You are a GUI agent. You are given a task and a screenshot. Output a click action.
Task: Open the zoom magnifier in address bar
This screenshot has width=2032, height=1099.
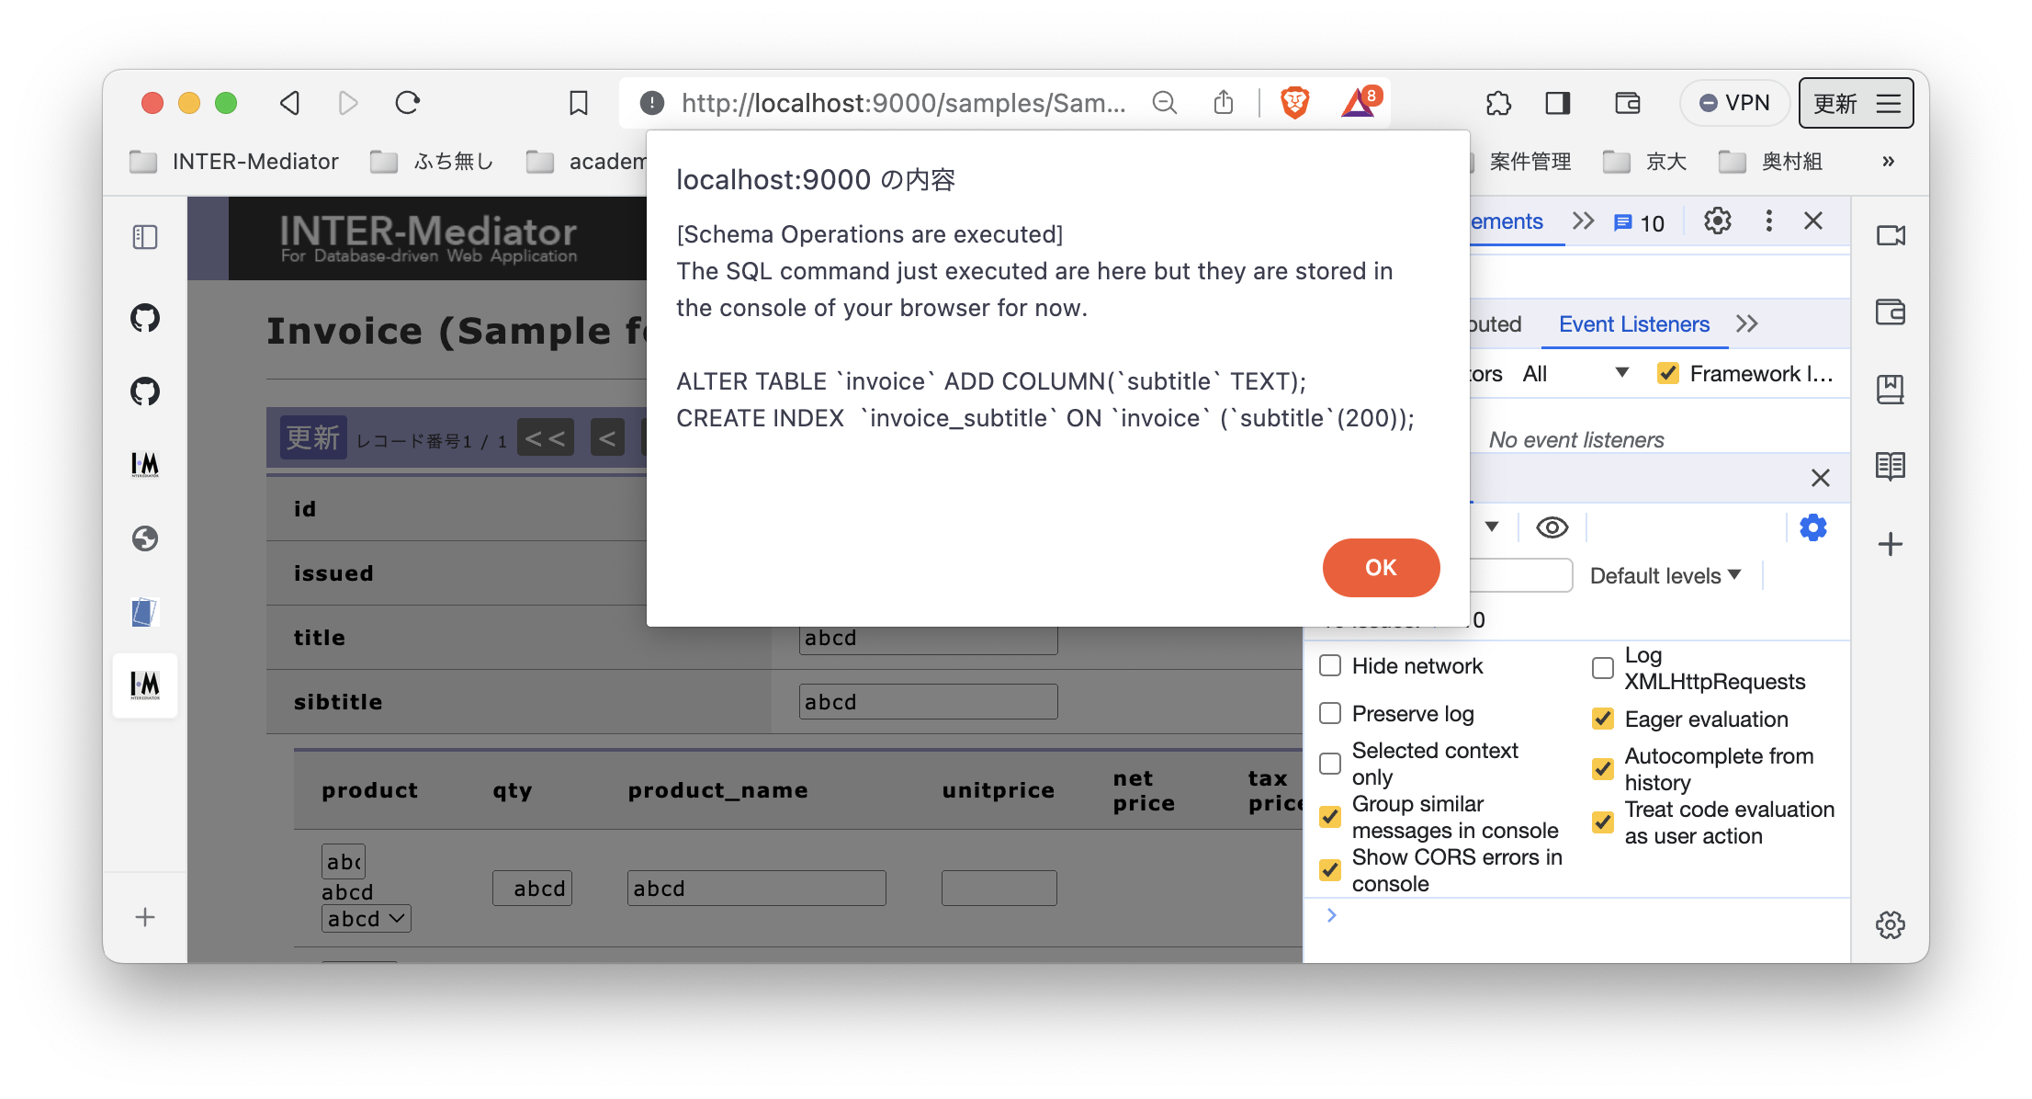tap(1165, 103)
